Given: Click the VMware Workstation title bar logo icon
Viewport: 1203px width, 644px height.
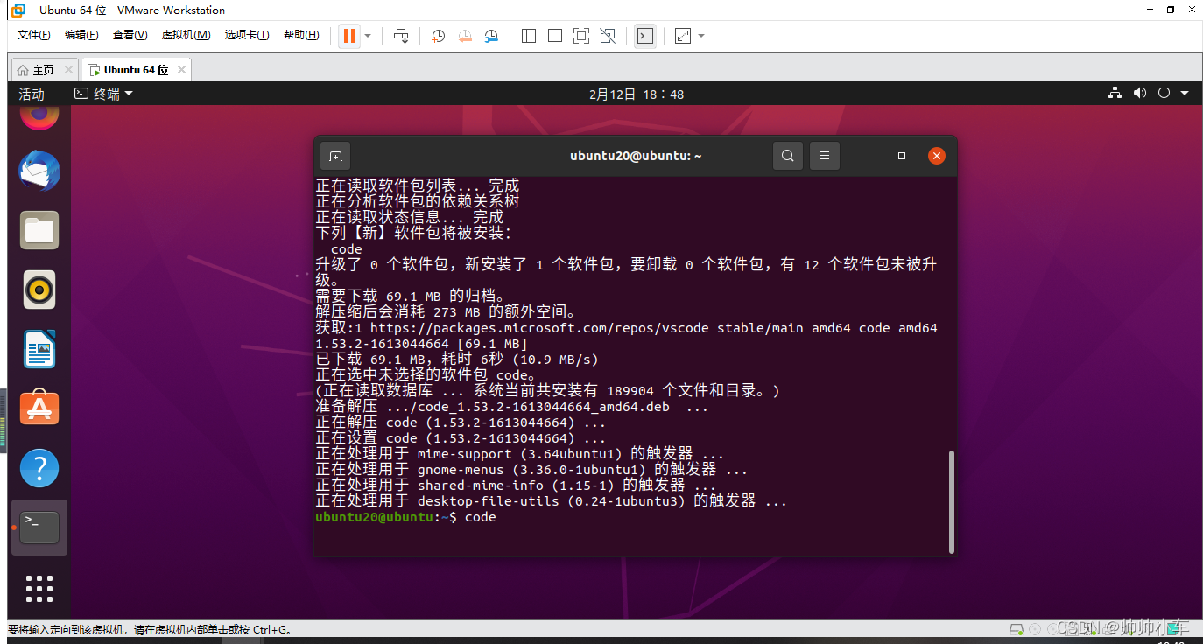Looking at the screenshot, I should (18, 10).
